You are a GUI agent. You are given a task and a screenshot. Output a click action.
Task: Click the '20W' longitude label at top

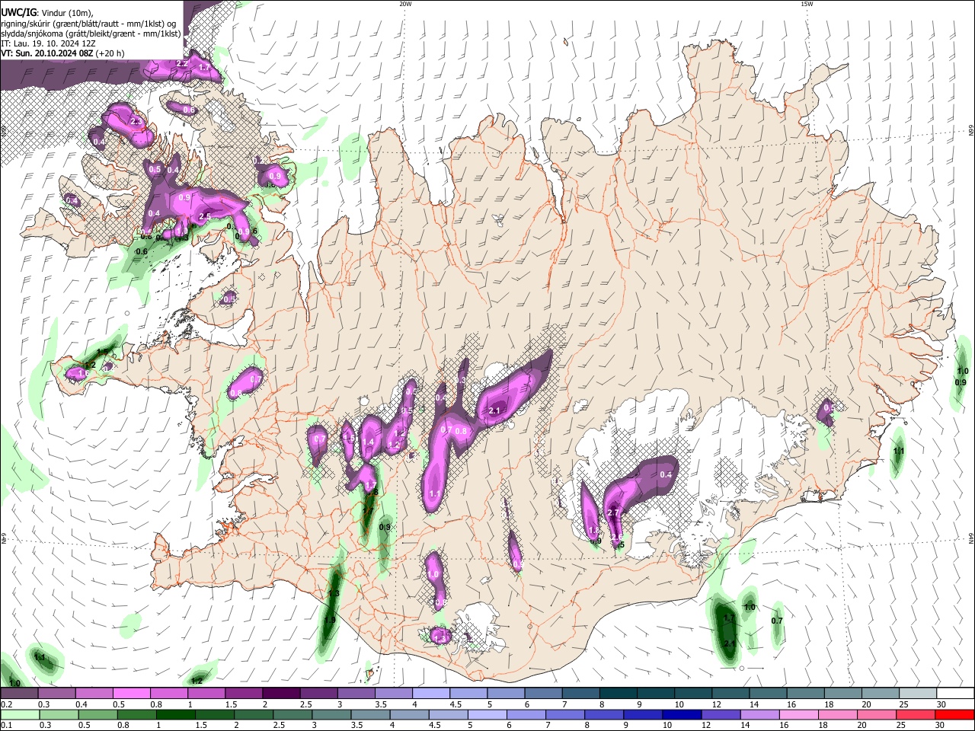click(405, 4)
